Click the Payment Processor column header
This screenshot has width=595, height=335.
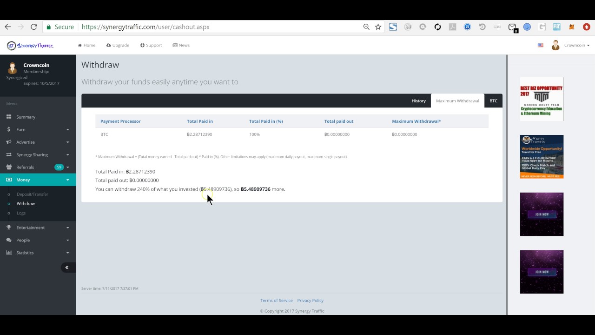(120, 121)
